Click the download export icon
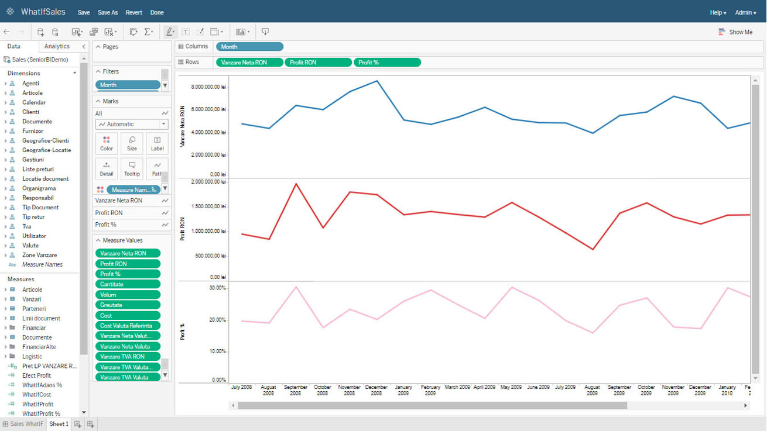This screenshot has height=431, width=767. [265, 32]
